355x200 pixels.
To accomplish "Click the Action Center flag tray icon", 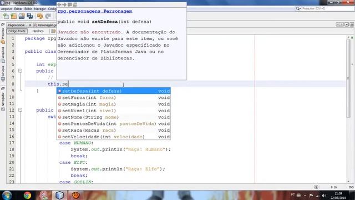I will click(x=311, y=196).
